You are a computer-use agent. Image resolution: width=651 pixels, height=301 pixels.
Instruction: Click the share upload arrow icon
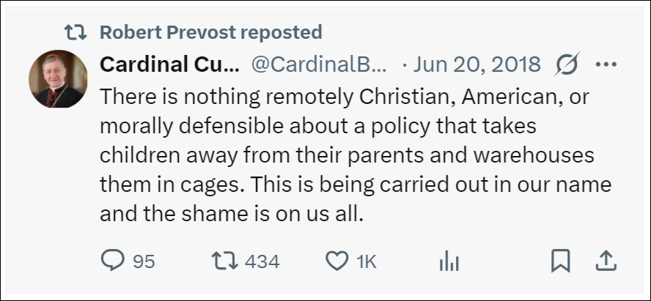[606, 261]
